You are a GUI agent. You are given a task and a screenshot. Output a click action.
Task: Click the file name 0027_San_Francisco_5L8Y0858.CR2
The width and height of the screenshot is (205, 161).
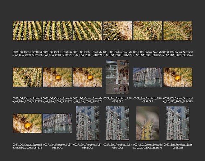point(57,146)
